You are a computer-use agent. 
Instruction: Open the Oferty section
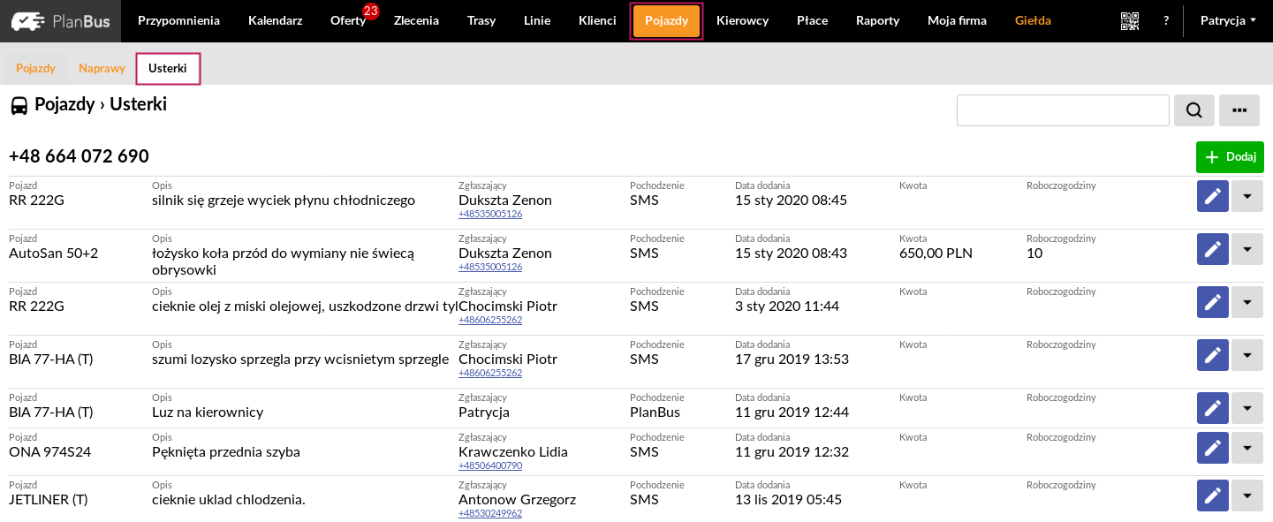pyautogui.click(x=348, y=20)
